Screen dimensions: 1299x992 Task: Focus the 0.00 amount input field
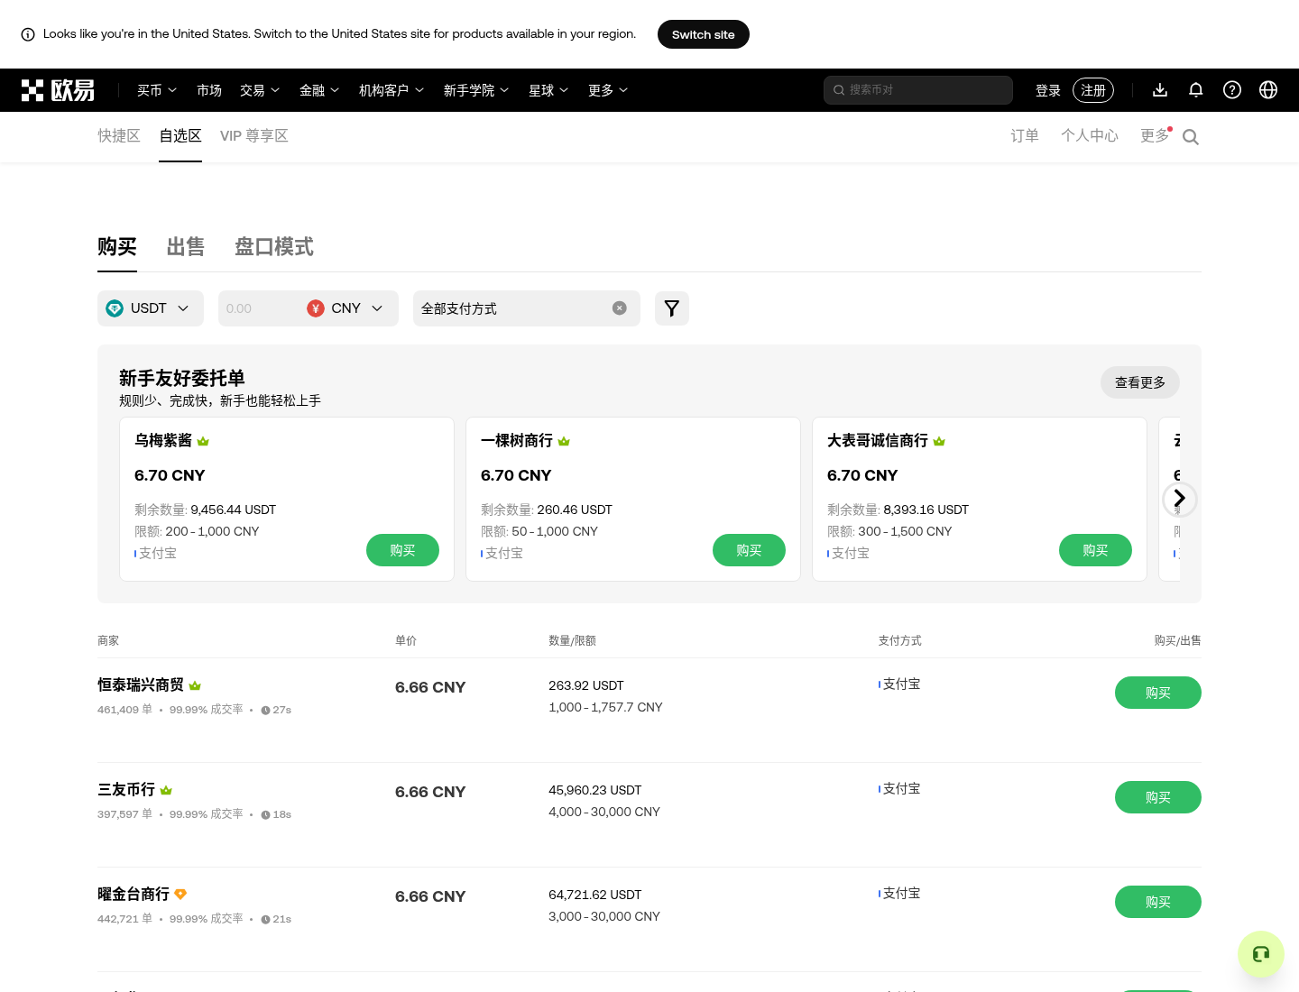(x=260, y=308)
